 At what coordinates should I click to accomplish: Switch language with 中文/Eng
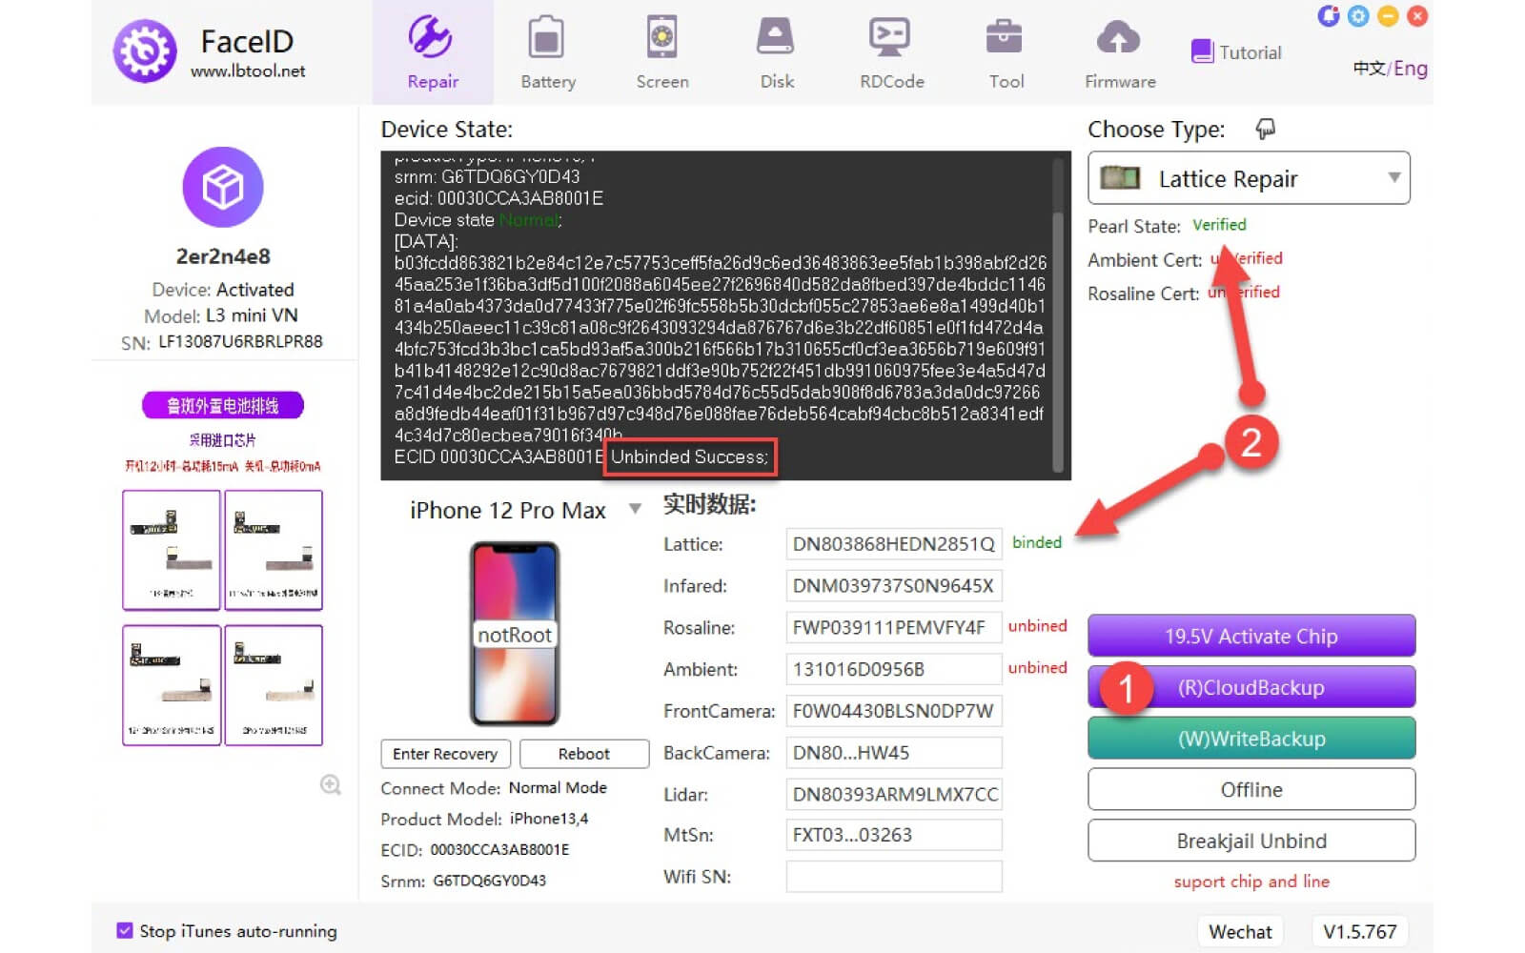tap(1390, 69)
